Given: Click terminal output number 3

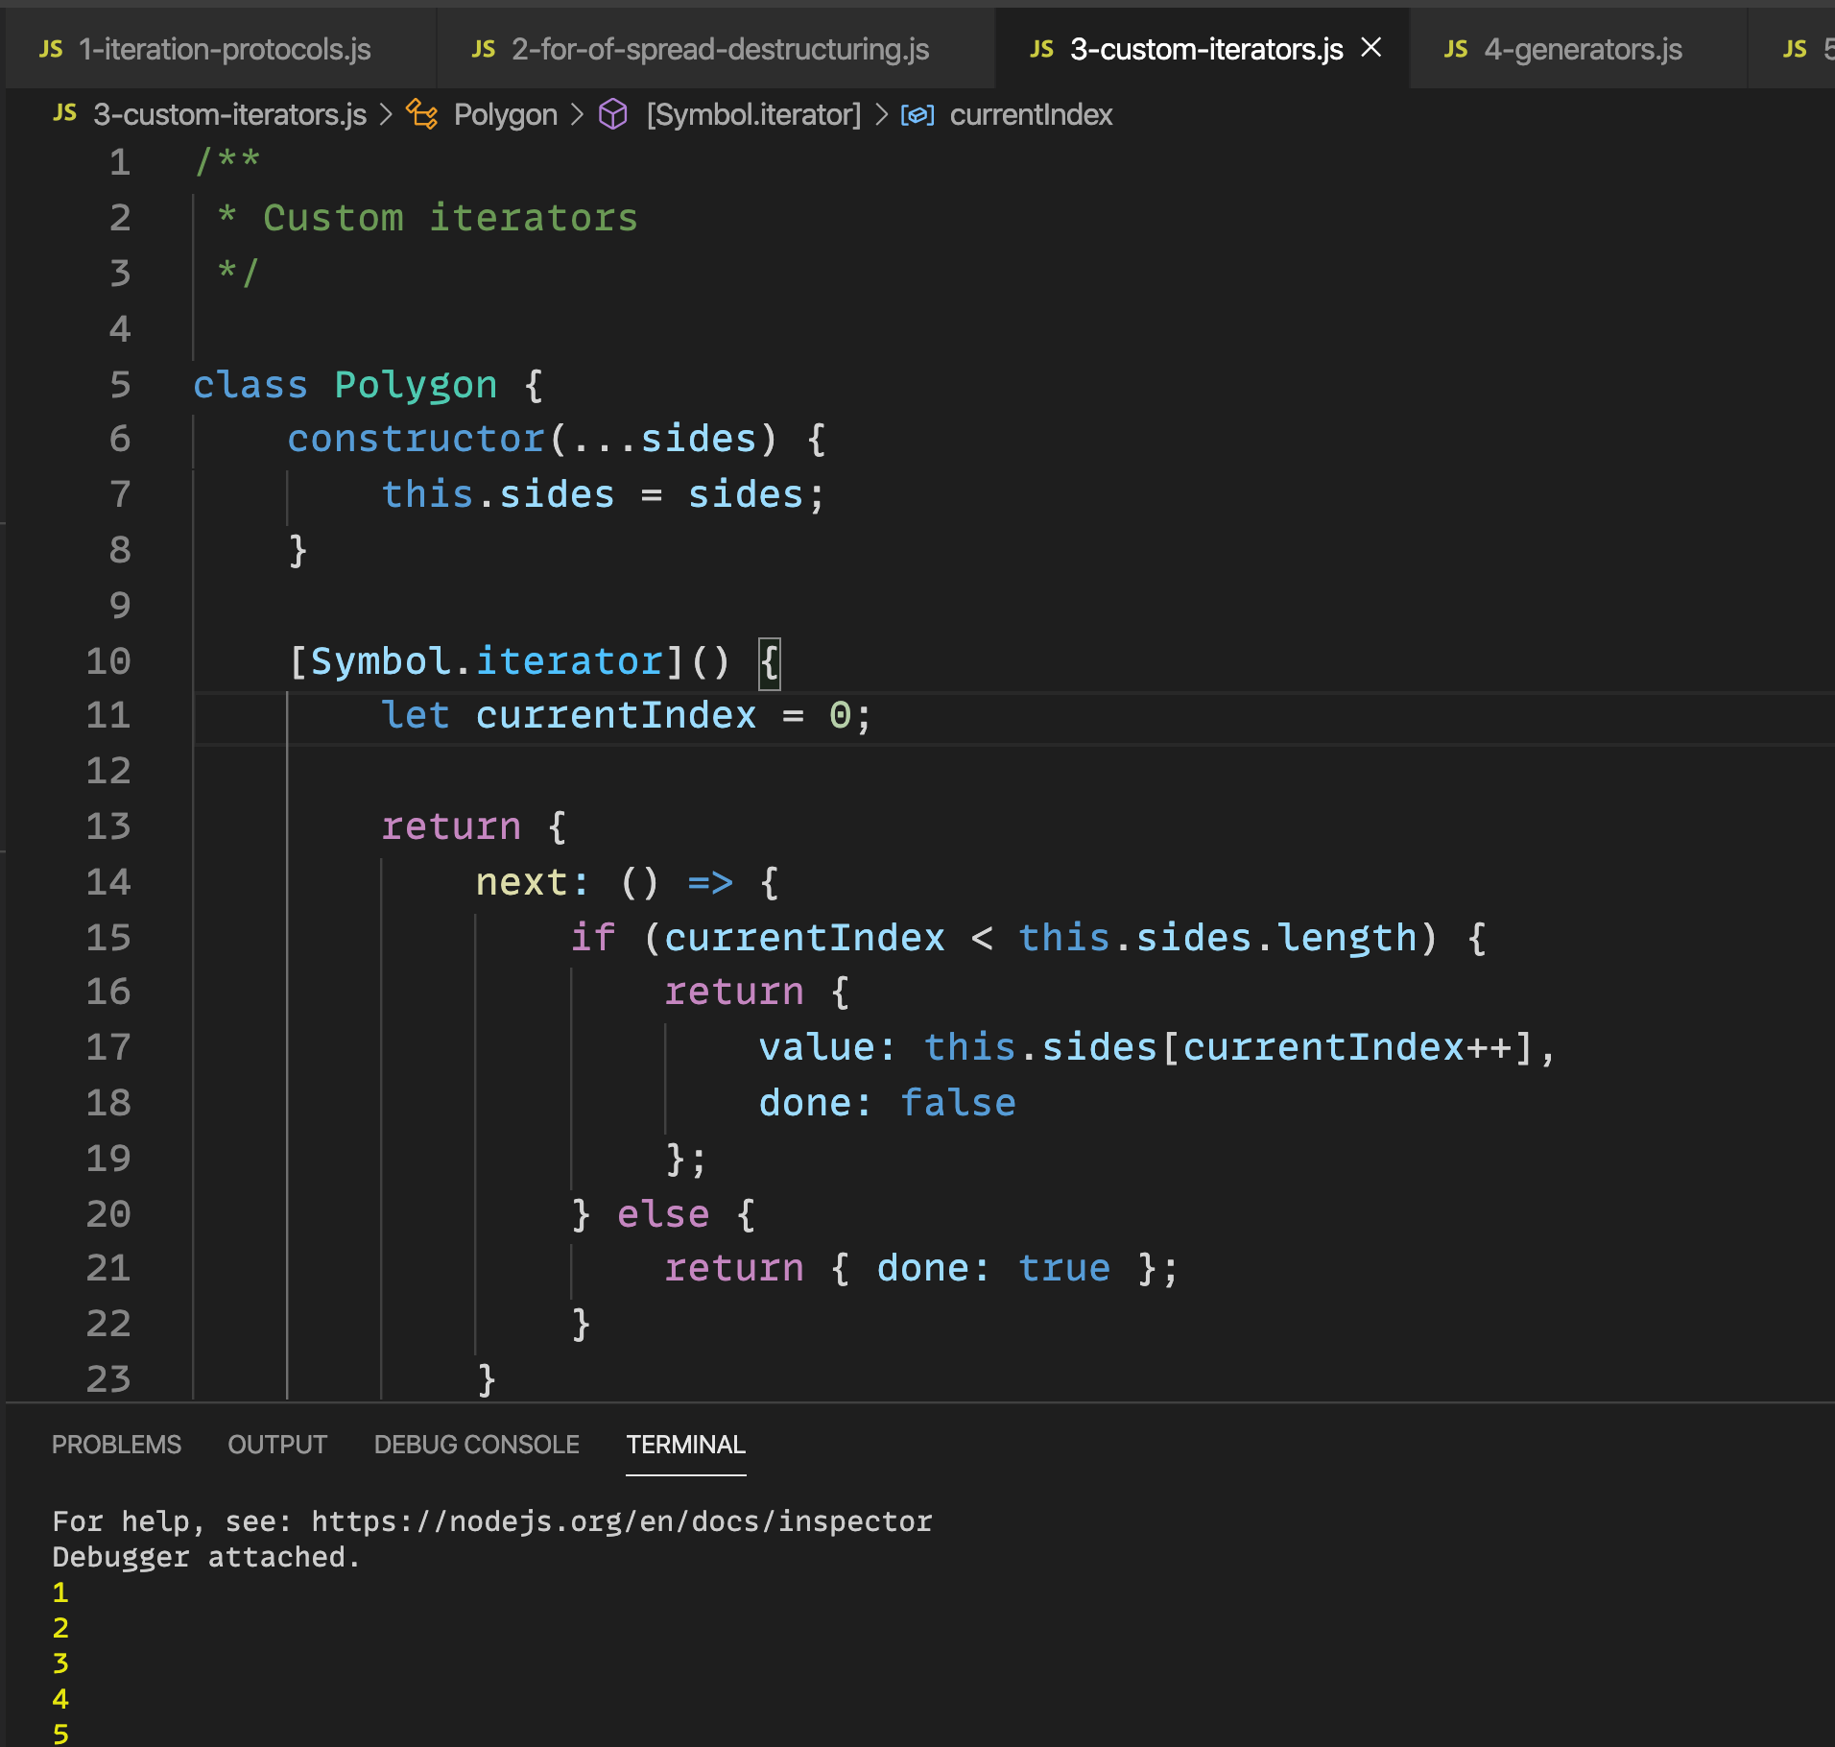Looking at the screenshot, I should coord(60,1663).
